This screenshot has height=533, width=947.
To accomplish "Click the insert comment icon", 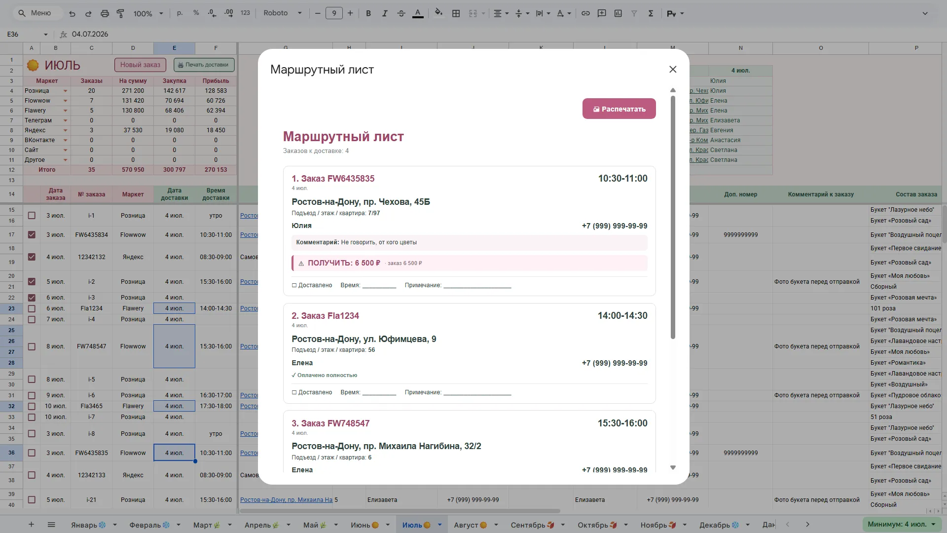I will point(602,13).
